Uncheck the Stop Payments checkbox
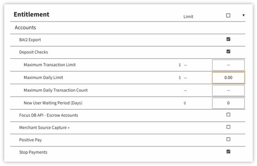This screenshot has width=257, height=166. 228,152
